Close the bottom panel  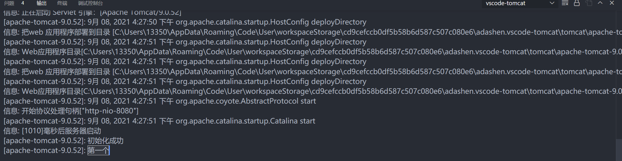point(612,3)
